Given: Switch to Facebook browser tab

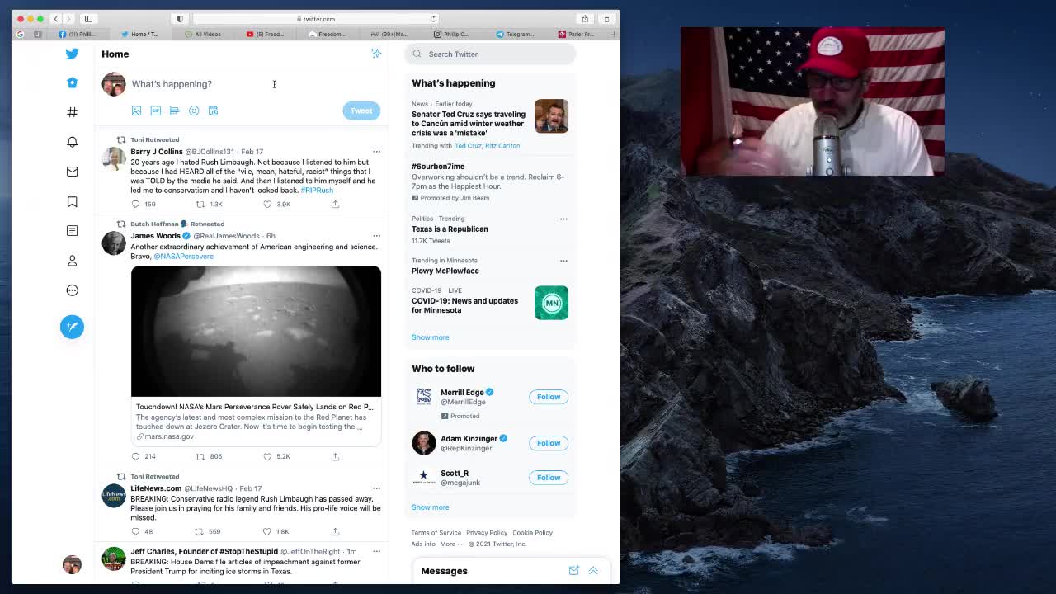Looking at the screenshot, I should click(x=78, y=34).
